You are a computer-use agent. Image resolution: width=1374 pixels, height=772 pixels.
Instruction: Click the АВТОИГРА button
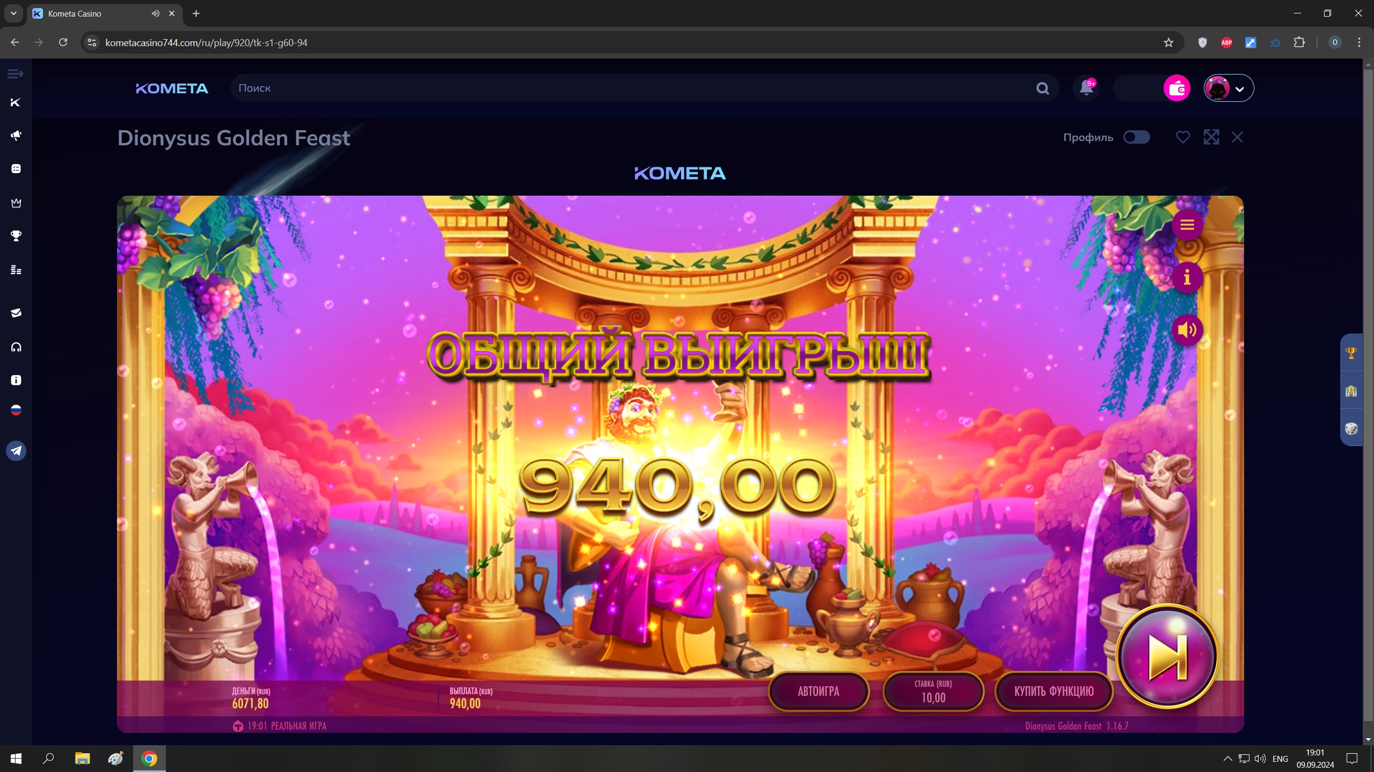818,692
